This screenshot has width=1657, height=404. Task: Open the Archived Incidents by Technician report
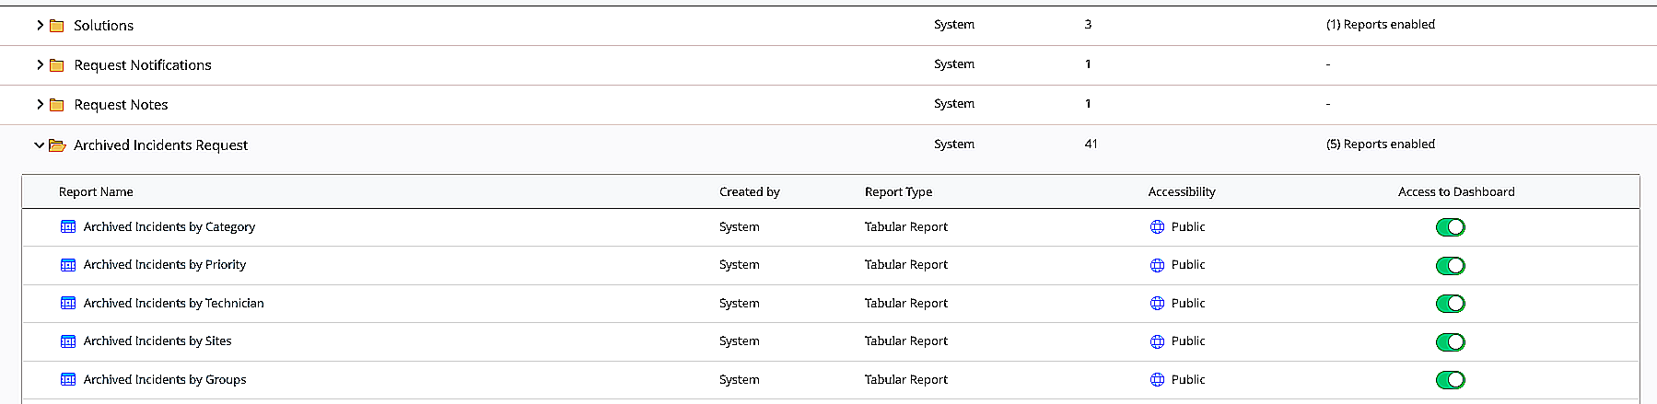pyautogui.click(x=173, y=304)
